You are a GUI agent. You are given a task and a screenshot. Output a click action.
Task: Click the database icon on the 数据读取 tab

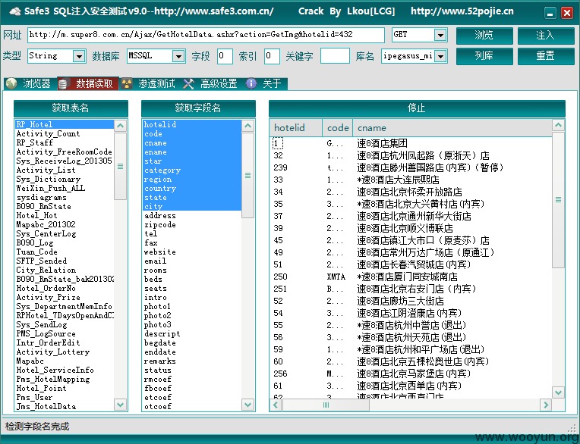(63, 84)
